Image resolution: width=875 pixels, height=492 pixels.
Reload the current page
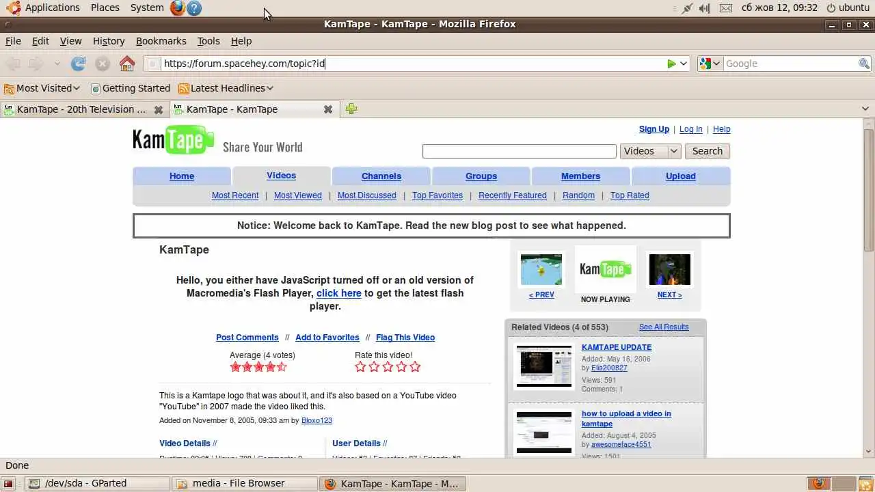(x=79, y=64)
